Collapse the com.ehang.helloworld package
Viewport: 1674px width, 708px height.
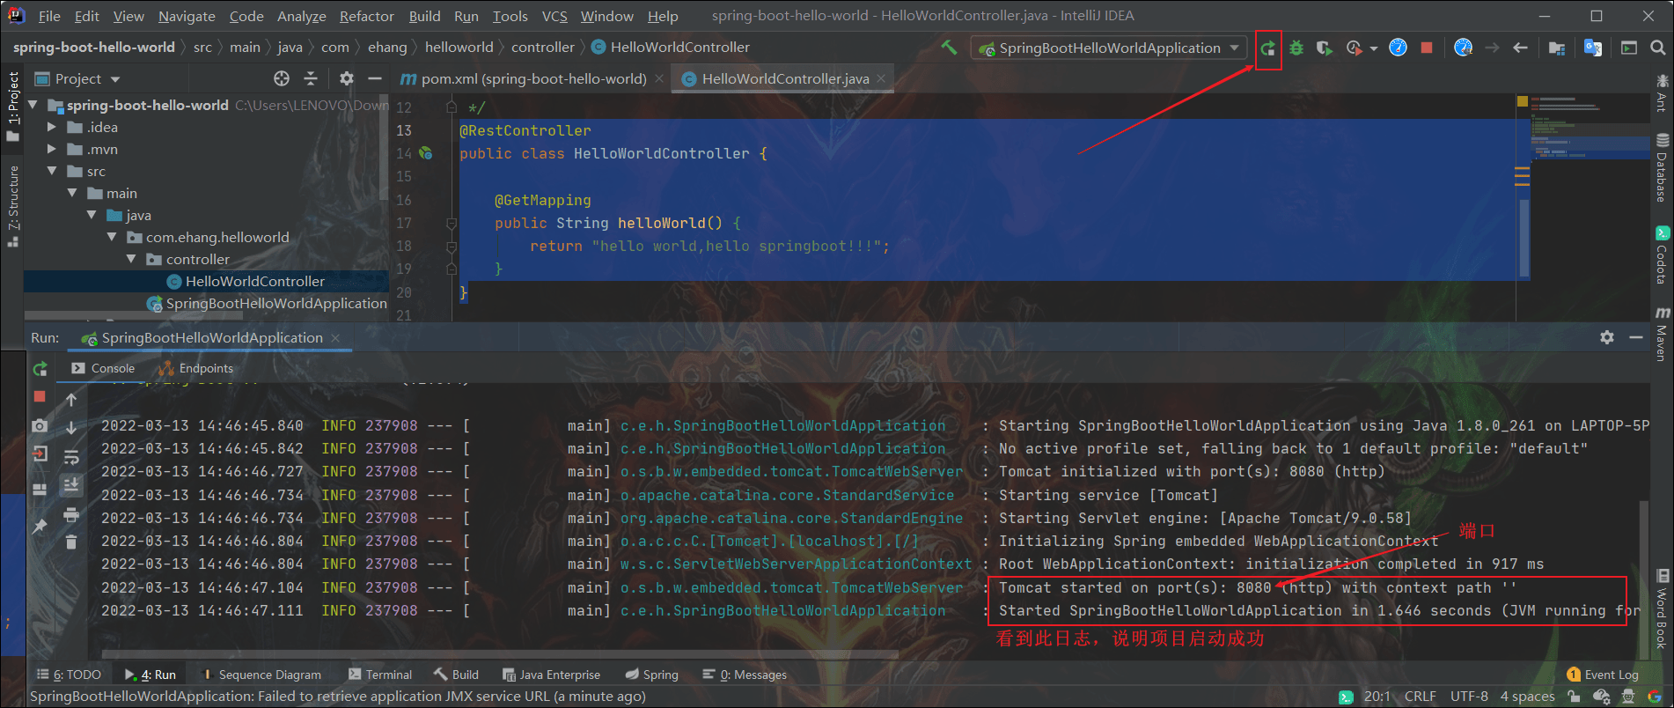point(112,237)
